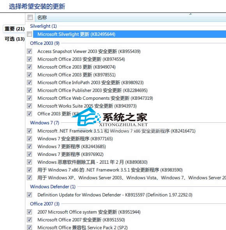The width and height of the screenshot is (226, 230).
Task: Uncheck Microsoft Office 2003 更新 (KB978551) checkbox
Action: point(29,75)
